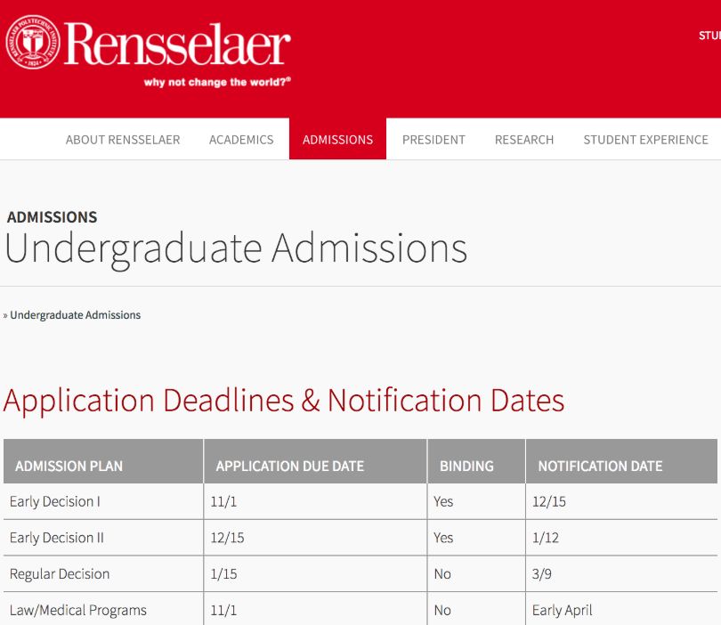Click the Rensselaer wordmark logo

[176, 43]
